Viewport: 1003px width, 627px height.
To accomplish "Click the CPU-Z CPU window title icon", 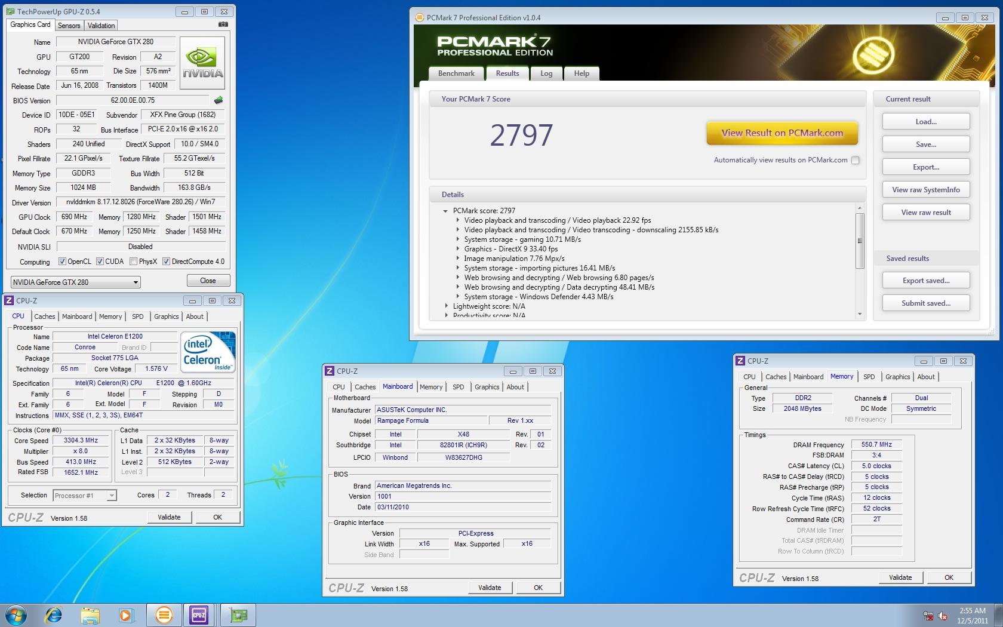I will click(x=9, y=300).
